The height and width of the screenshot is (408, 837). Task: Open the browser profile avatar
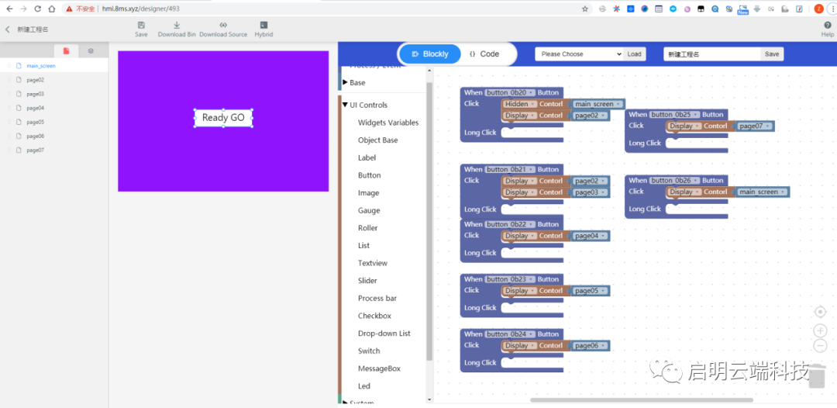818,9
